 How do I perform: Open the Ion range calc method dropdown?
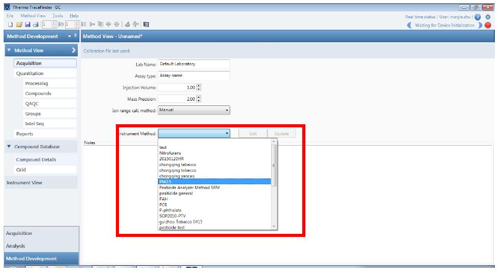227,110
